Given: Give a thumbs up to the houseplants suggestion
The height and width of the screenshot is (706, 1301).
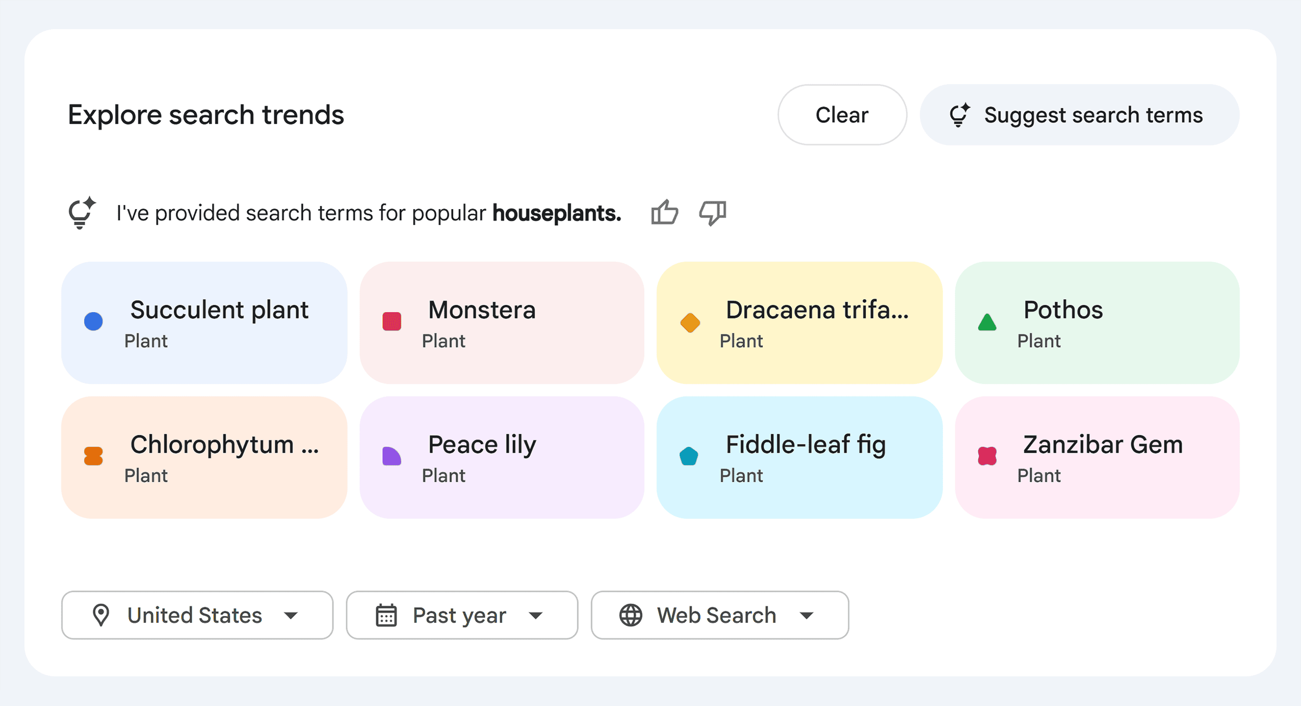Looking at the screenshot, I should coord(665,212).
